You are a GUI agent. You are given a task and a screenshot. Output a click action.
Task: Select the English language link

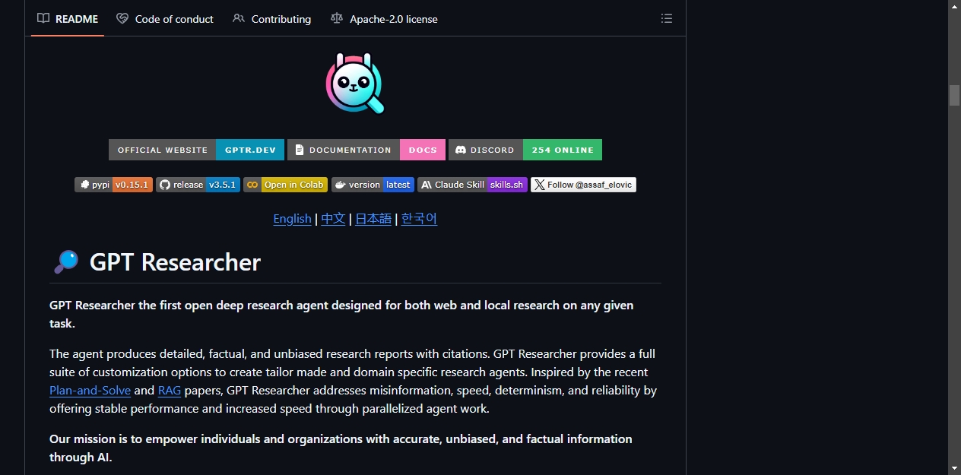pyautogui.click(x=292, y=219)
